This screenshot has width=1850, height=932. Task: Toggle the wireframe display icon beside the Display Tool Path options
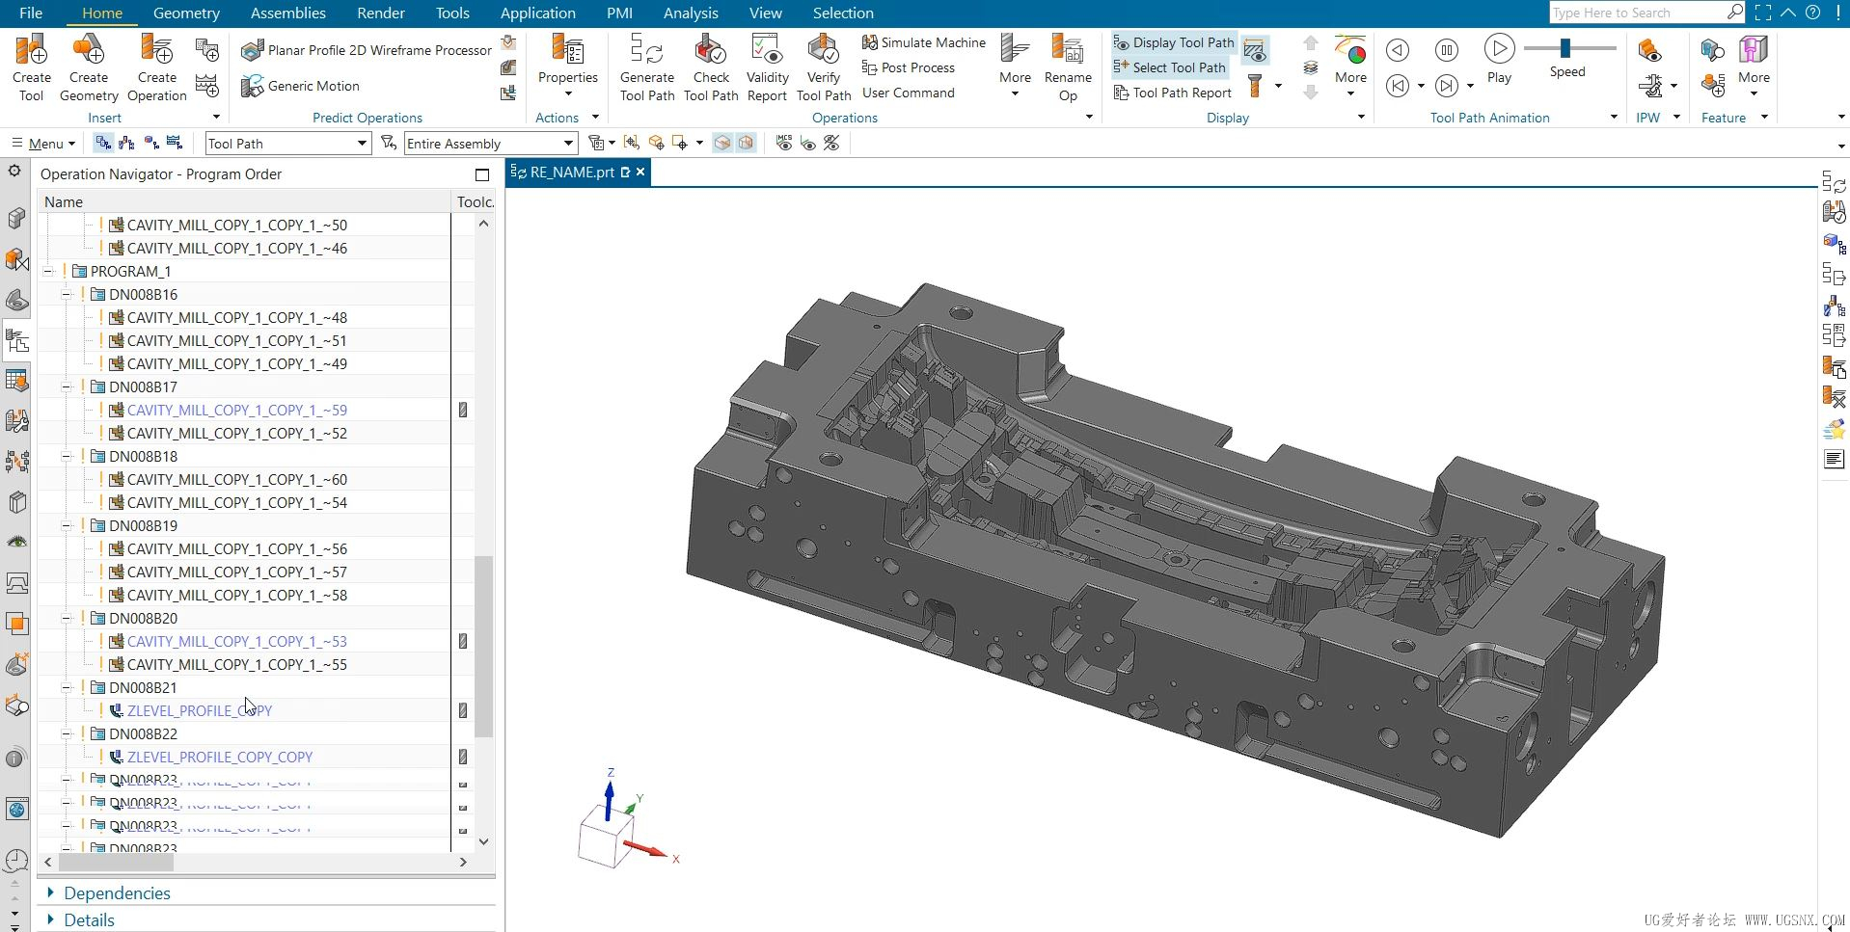point(1255,50)
